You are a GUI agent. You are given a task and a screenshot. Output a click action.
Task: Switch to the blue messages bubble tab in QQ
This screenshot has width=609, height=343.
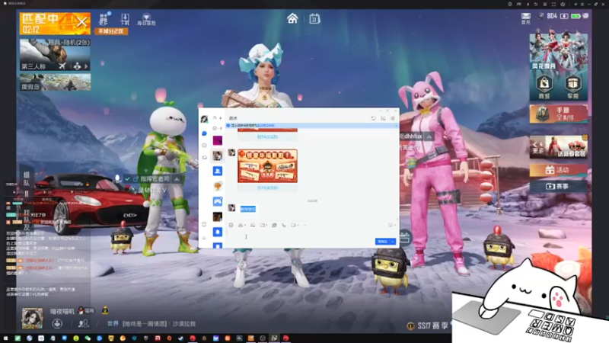tap(204, 133)
